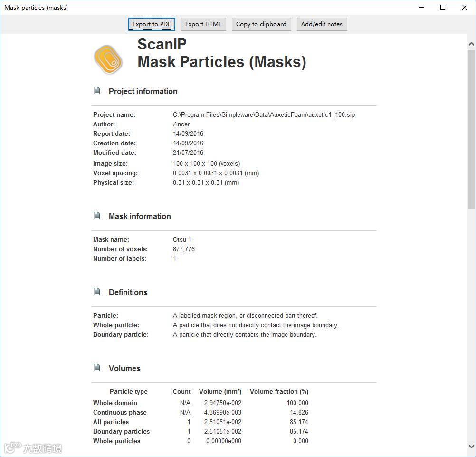Click Whole domain fraction 100.000
Image resolution: width=476 pixels, height=457 pixels.
click(297, 403)
